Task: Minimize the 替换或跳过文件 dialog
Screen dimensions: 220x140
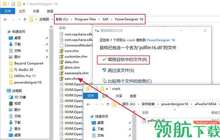Action: tap(181, 30)
